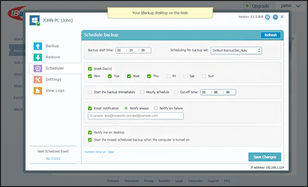The height and width of the screenshot is (187, 308).
Task: Open the Pricing footer link
Action: [x=148, y=181]
